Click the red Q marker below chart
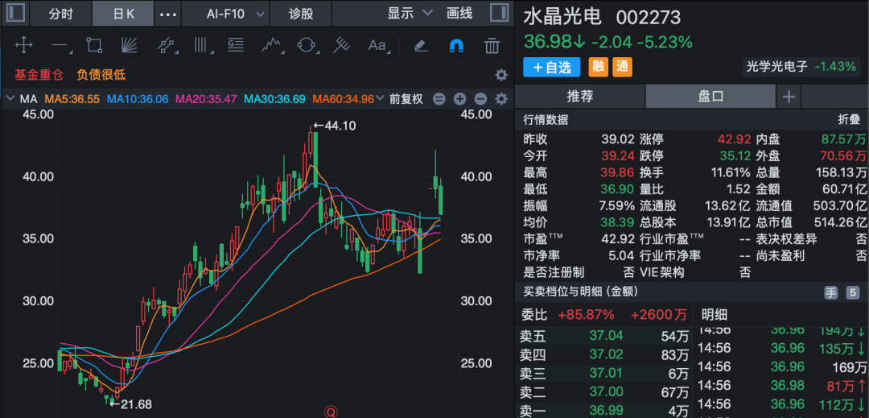The image size is (869, 418). pyautogui.click(x=332, y=412)
